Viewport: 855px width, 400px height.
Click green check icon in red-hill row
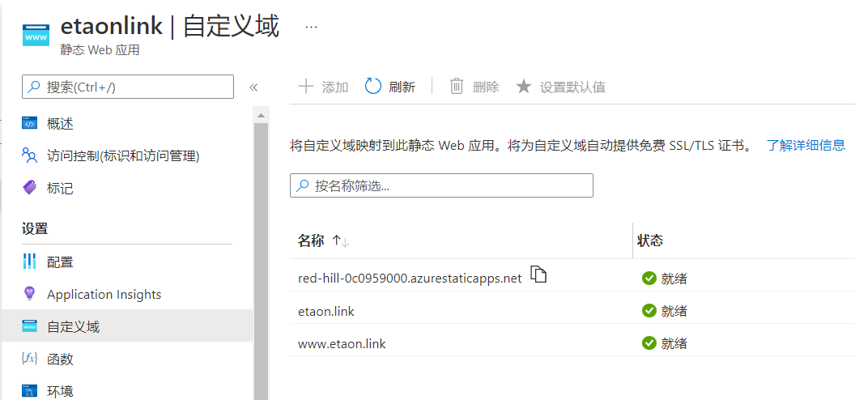649,279
